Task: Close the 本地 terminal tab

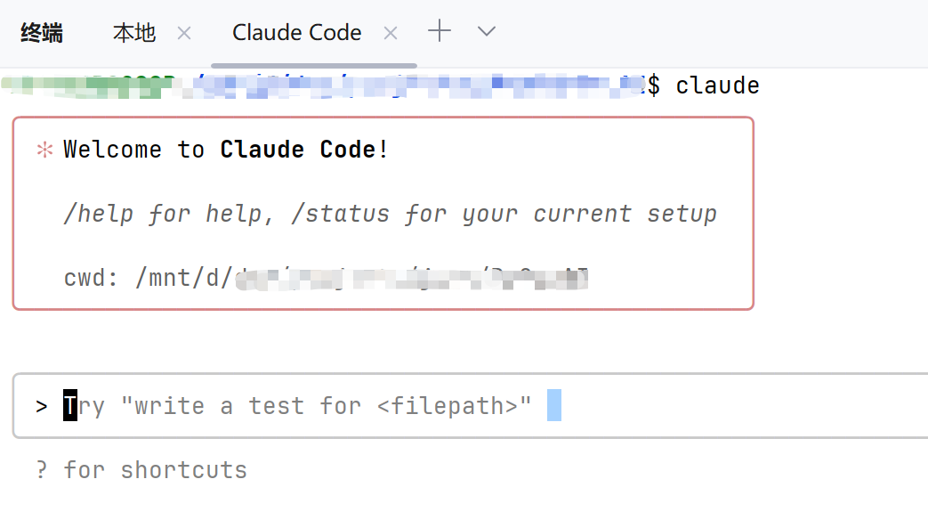Action: coord(183,32)
